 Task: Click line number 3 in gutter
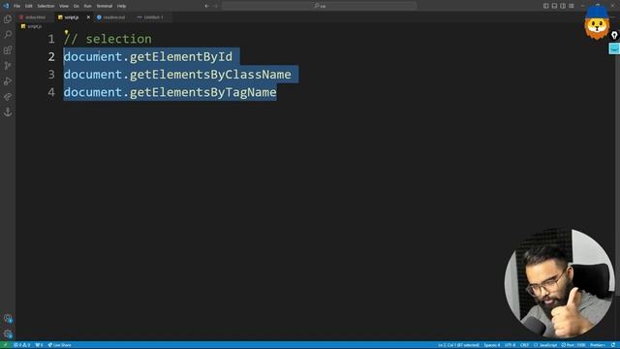point(51,75)
